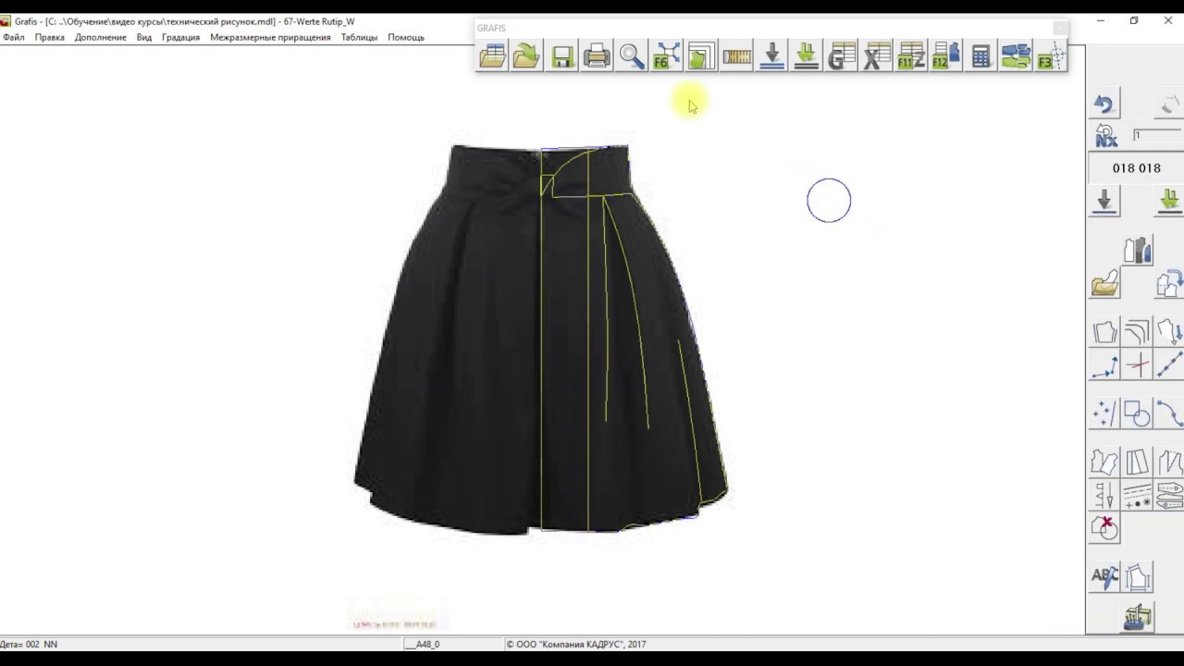Click the grayed redo arrow icon
The width and height of the screenshot is (1184, 666).
point(1169,105)
